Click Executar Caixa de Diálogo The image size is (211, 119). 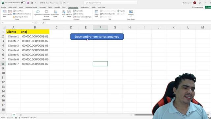coord(82,17)
